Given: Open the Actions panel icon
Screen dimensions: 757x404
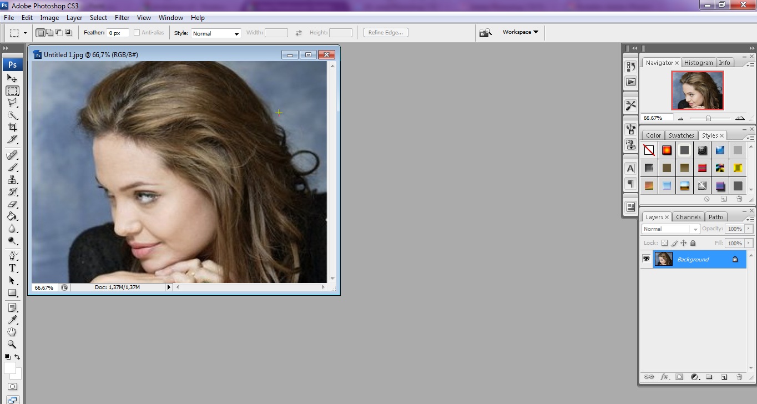Looking at the screenshot, I should point(631,82).
